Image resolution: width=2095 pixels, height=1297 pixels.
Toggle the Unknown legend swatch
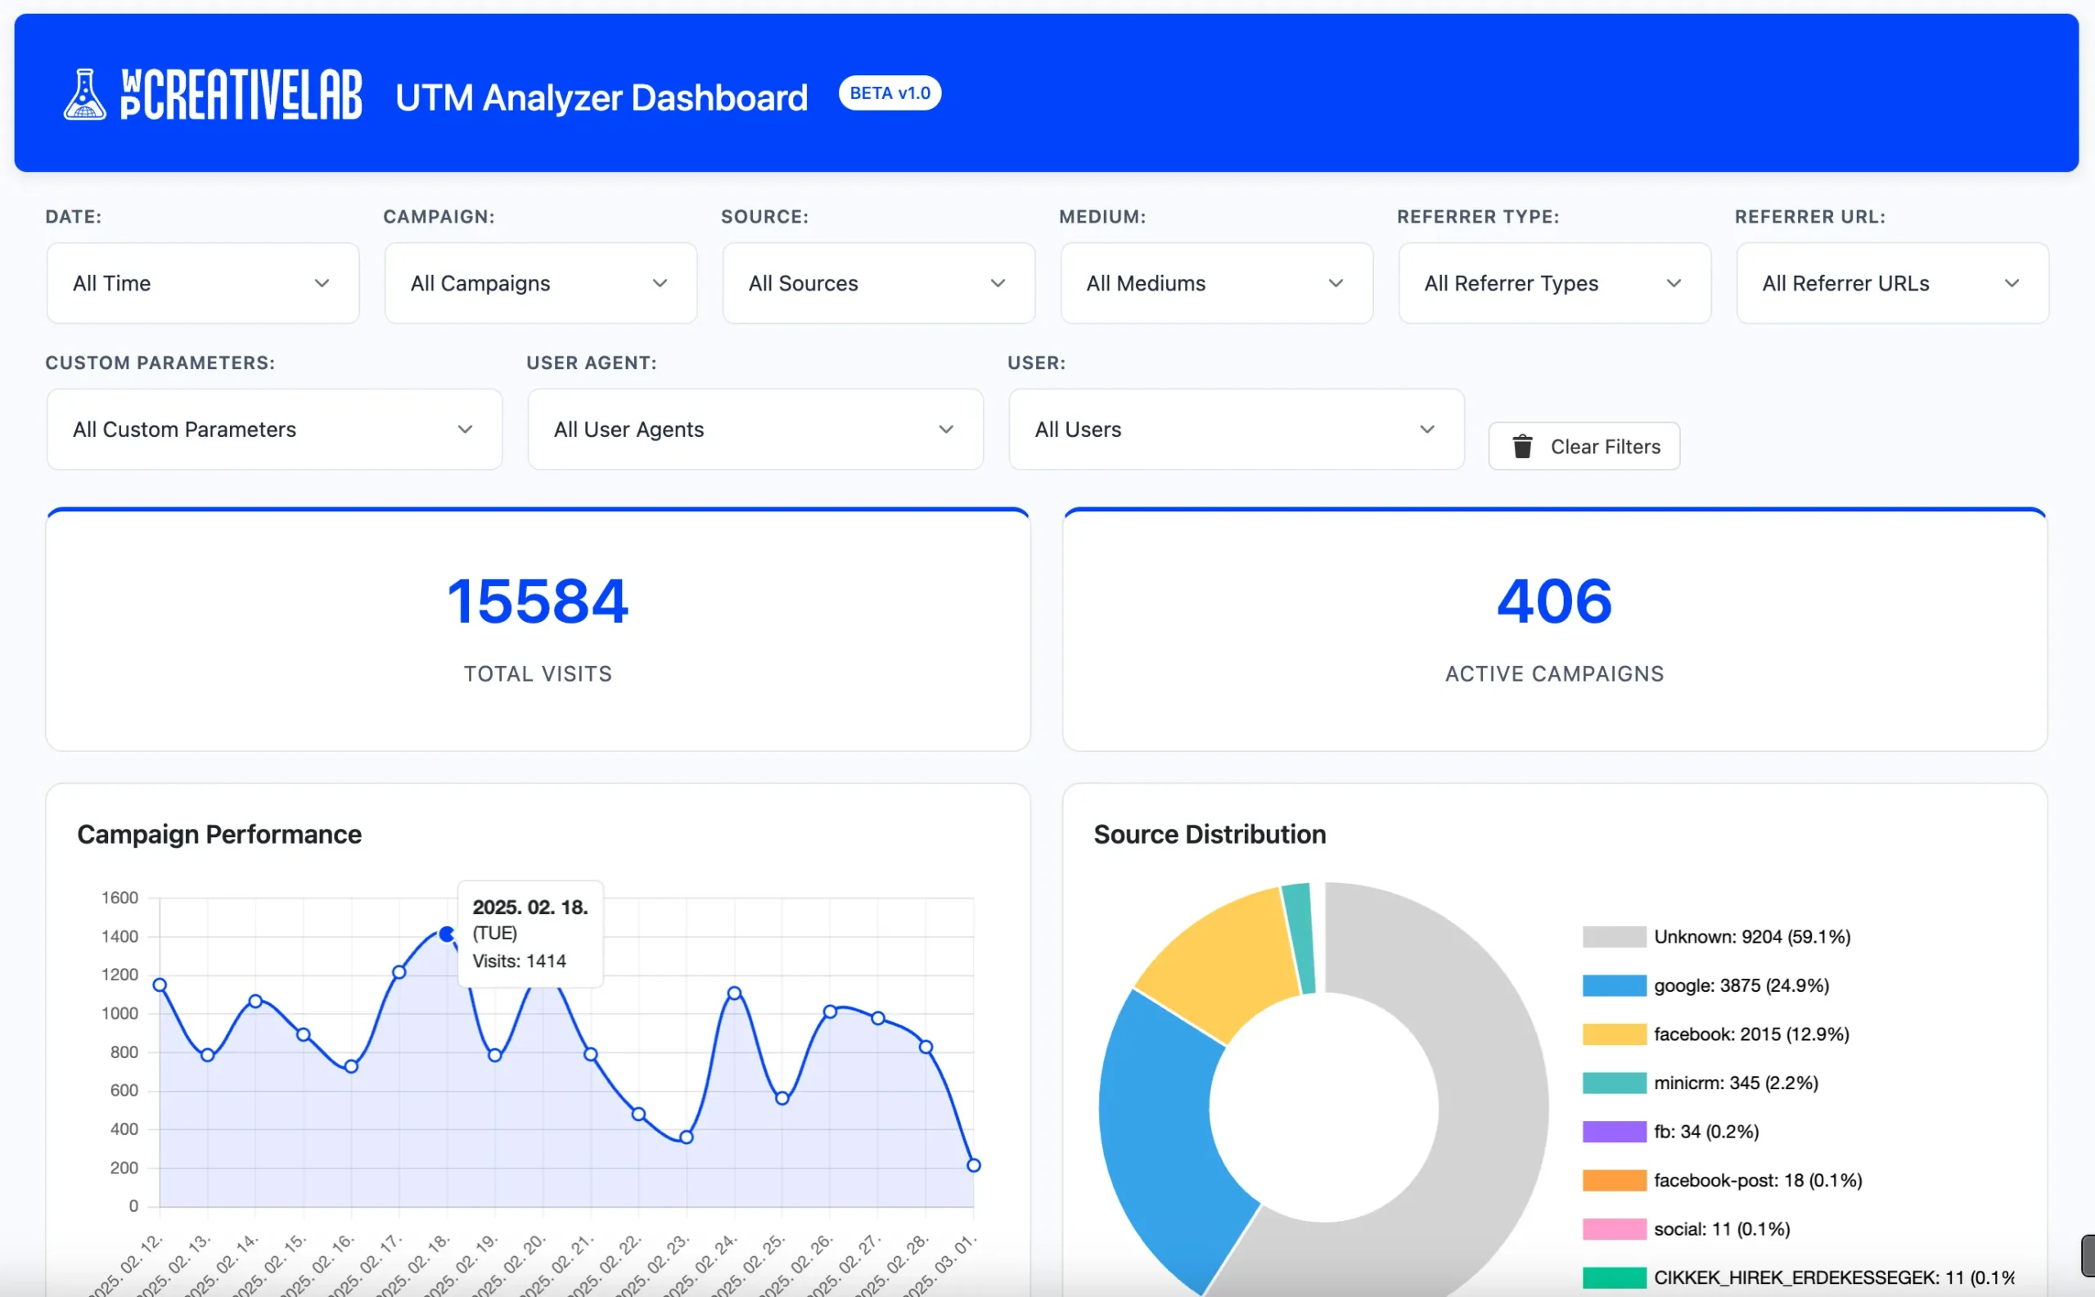point(1614,937)
